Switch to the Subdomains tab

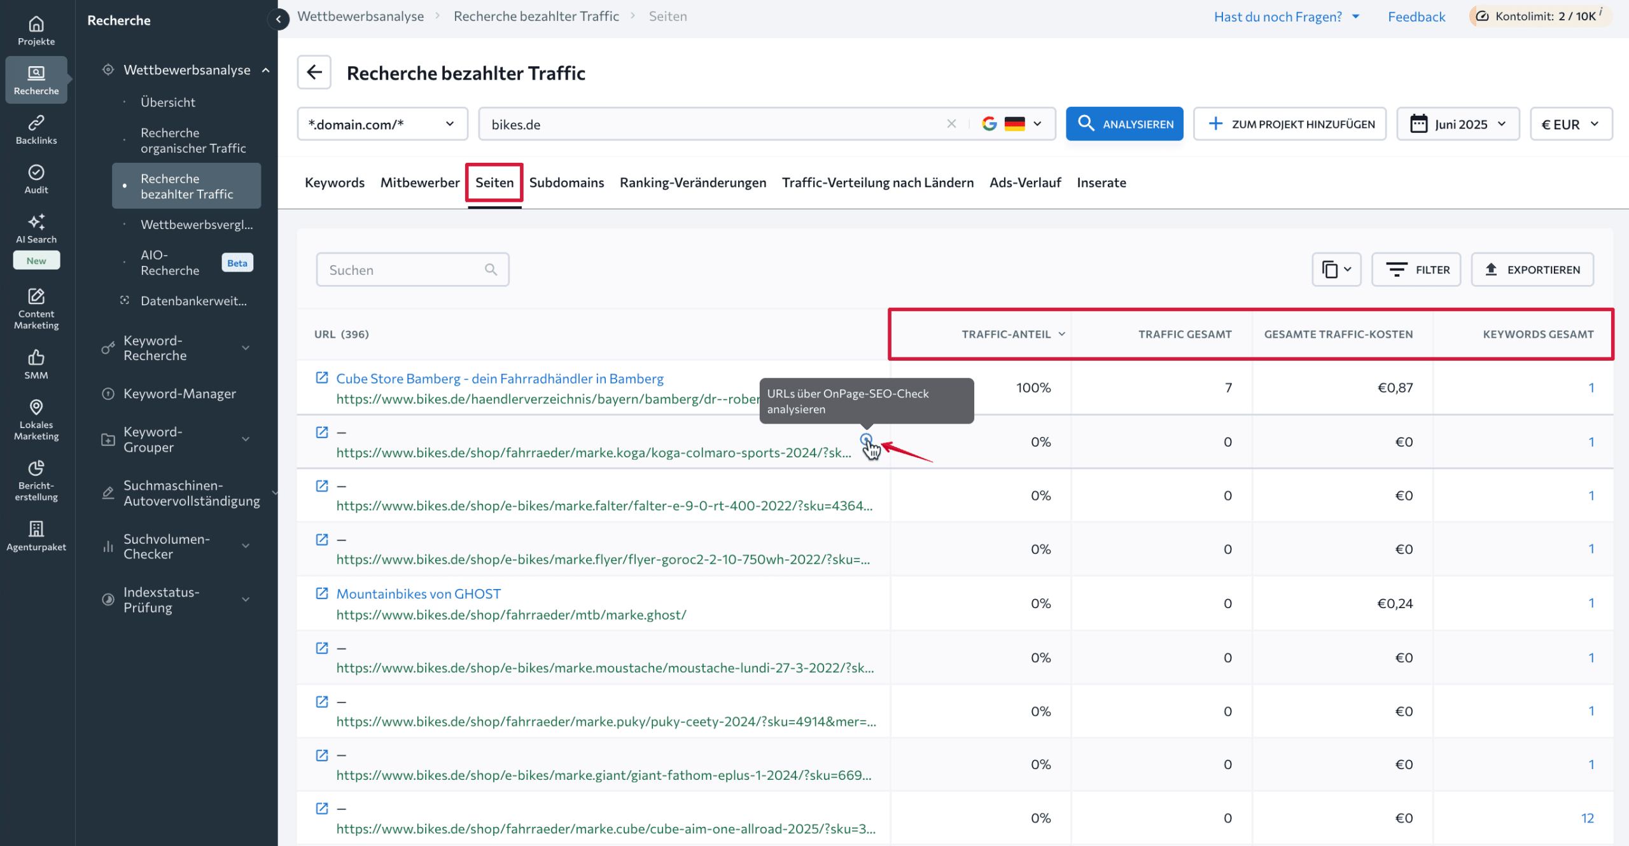[x=566, y=183]
